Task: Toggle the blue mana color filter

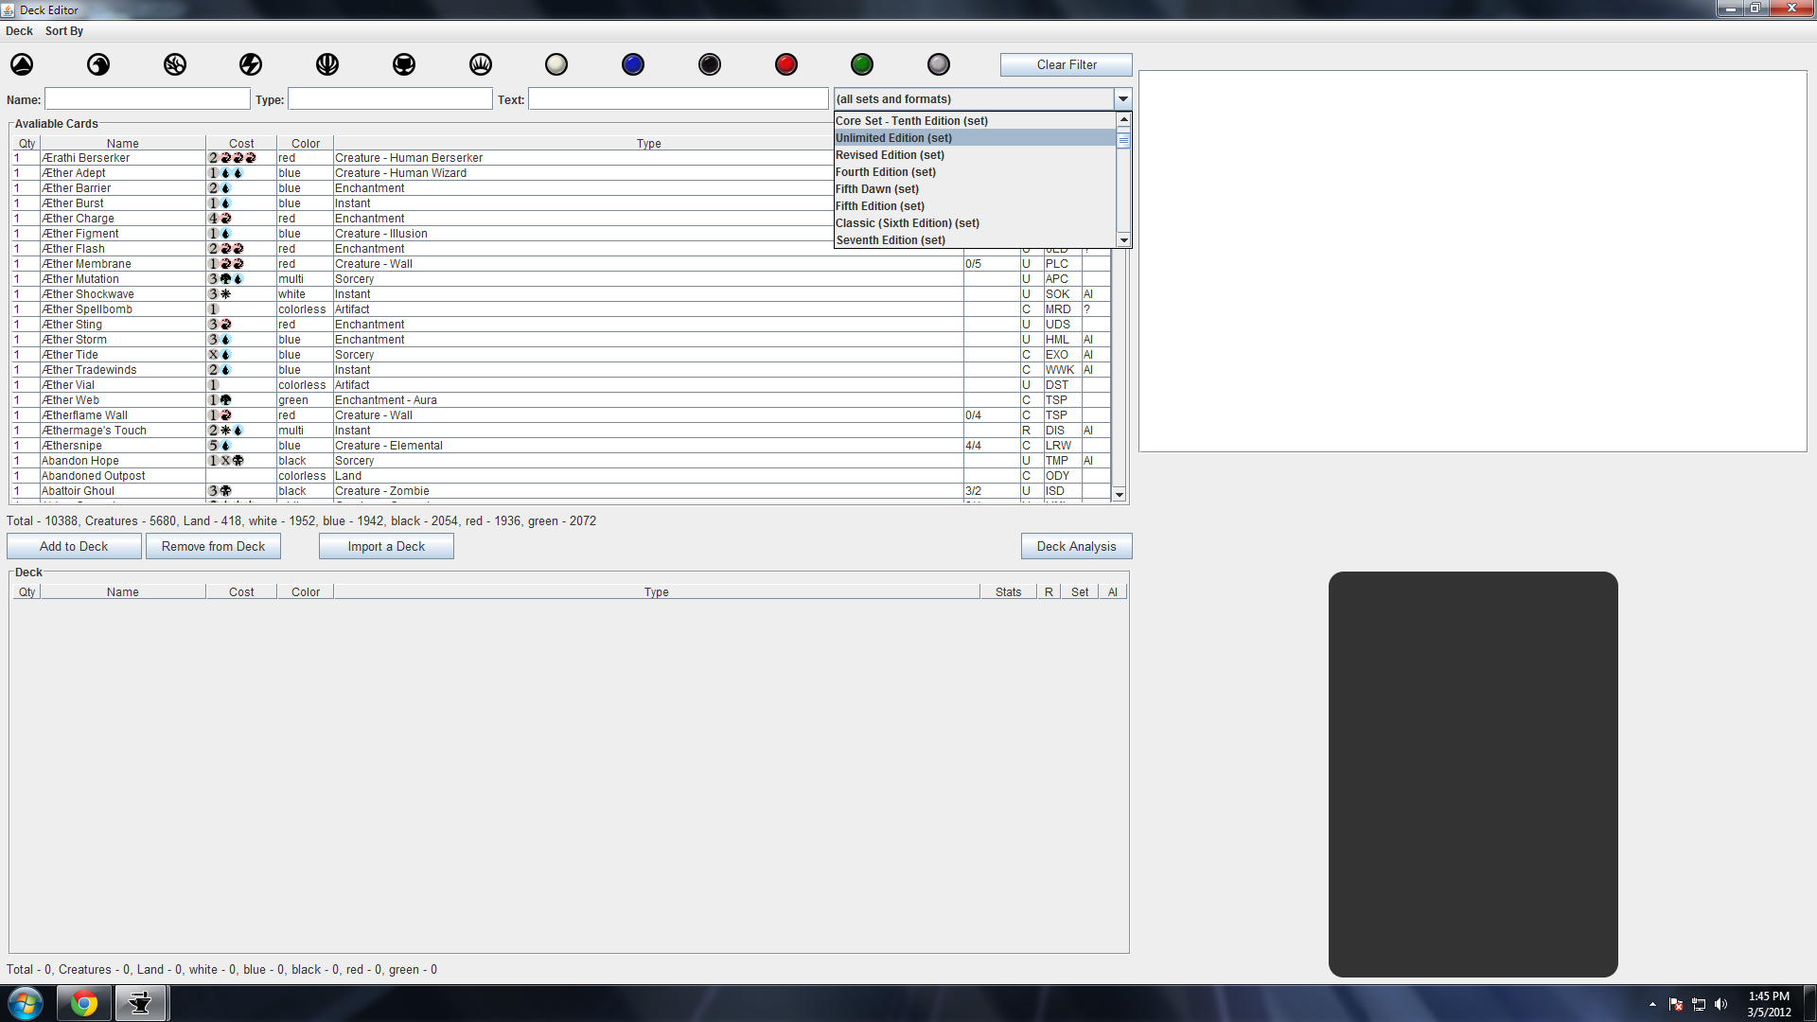Action: (633, 64)
